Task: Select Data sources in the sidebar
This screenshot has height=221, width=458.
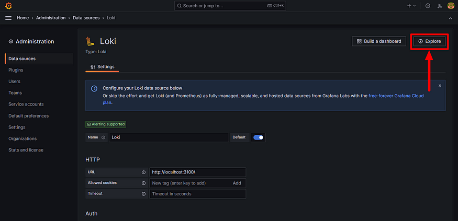Action: point(39,59)
